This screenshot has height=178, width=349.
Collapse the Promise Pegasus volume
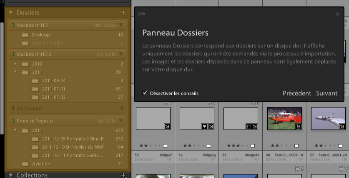pos(121,121)
